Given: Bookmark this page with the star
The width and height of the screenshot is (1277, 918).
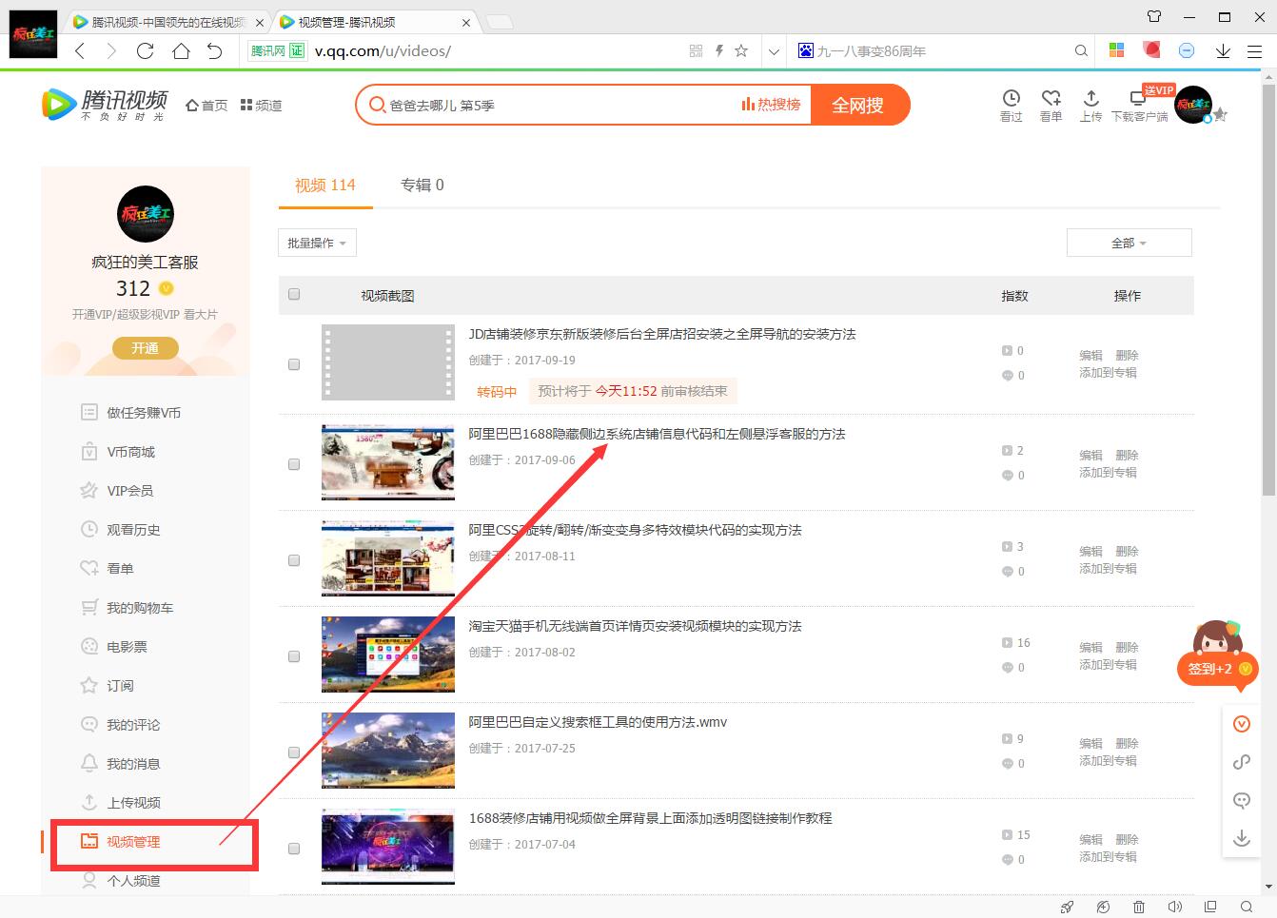Looking at the screenshot, I should (x=741, y=51).
